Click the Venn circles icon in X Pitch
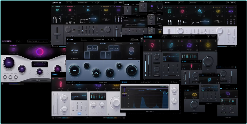 tap(131, 51)
